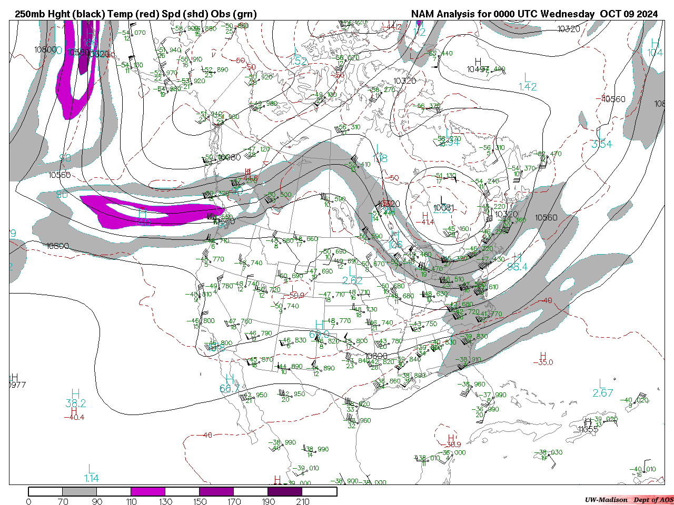Click the UW-Madison Dept of AOS credit
The image size is (674, 505).
629,499
